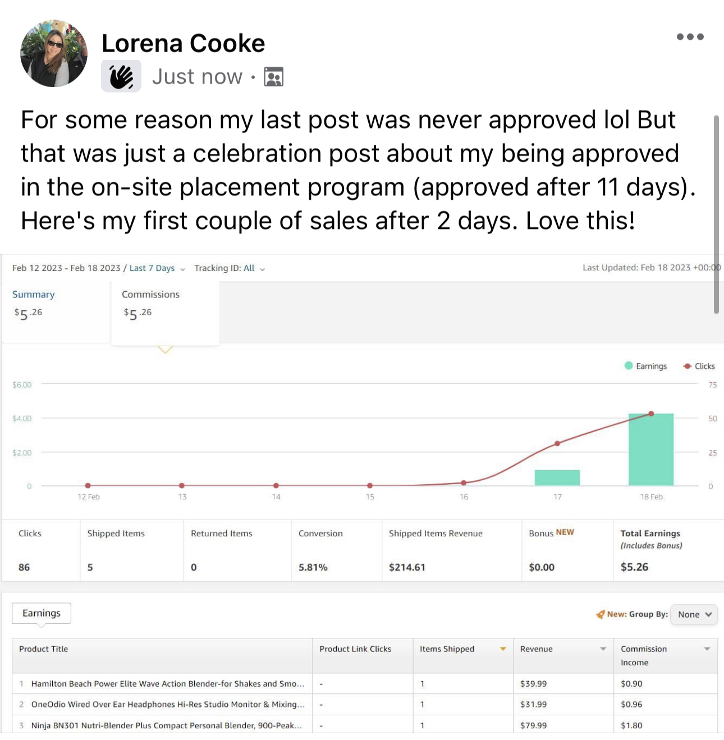Open Lorena Cooke's profile picture
This screenshot has height=740, width=724.
54,53
